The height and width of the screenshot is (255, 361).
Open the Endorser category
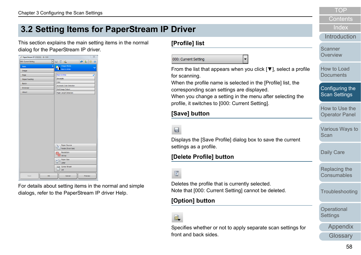[37, 88]
